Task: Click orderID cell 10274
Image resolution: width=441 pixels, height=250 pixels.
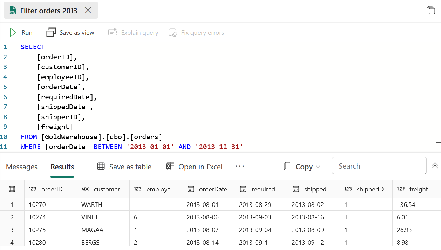Action: pyautogui.click(x=51, y=217)
